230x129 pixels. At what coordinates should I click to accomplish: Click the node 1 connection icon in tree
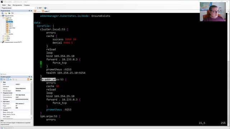pos(7,22)
